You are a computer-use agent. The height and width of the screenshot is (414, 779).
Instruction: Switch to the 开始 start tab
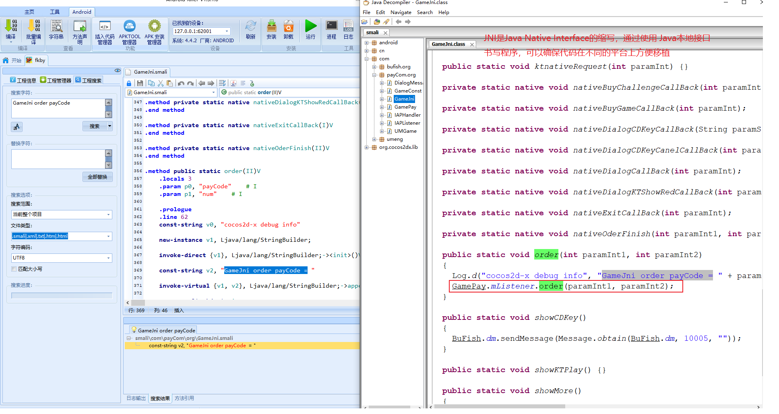[x=12, y=60]
